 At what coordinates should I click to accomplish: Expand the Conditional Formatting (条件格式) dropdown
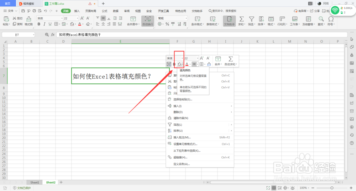click(203, 24)
